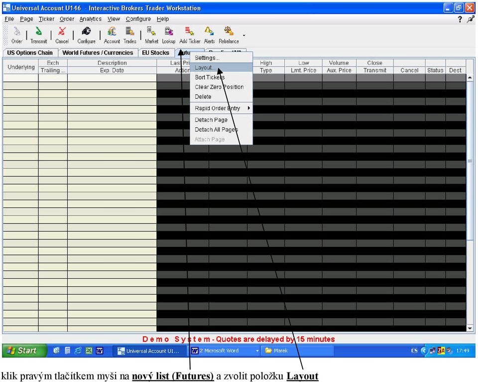
Task: Click the Exch column header
Action: pyautogui.click(x=53, y=63)
